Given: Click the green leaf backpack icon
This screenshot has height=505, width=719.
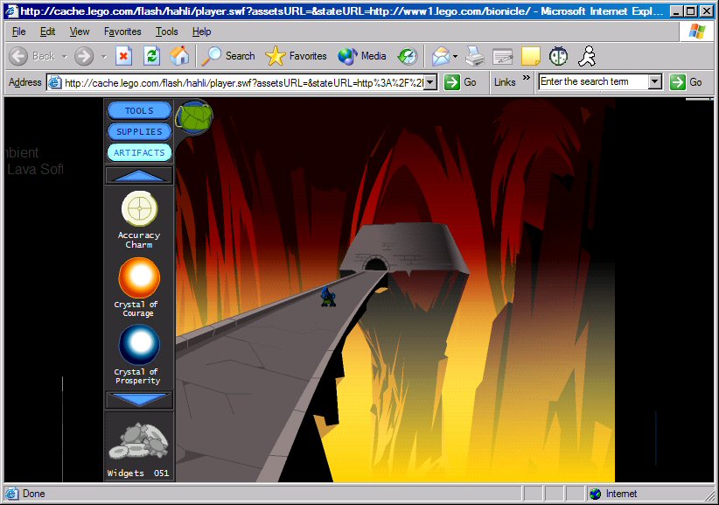Looking at the screenshot, I should point(194,117).
